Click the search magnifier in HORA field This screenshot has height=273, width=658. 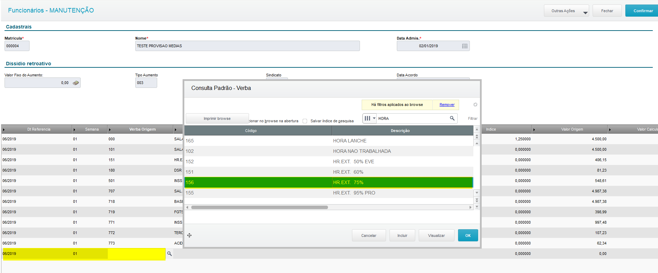tap(452, 118)
